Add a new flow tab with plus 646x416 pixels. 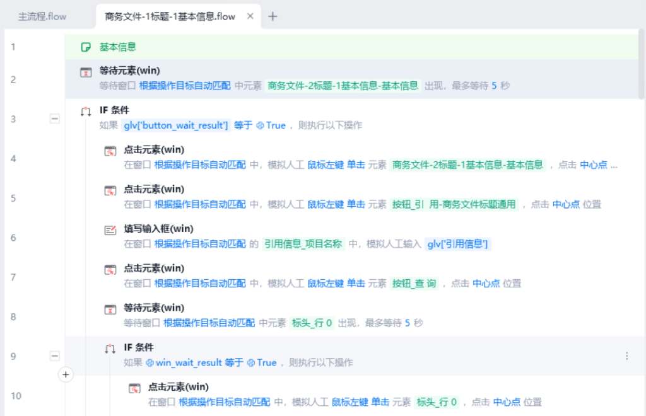pos(273,16)
